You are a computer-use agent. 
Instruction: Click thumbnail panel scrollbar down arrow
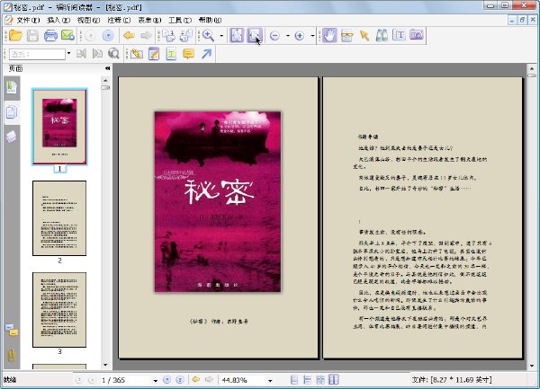[x=105, y=365]
